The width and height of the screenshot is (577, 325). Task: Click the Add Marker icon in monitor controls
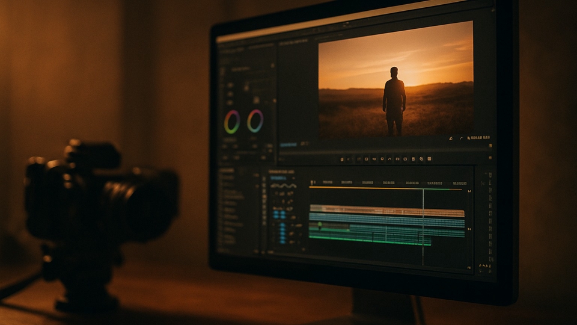(x=342, y=159)
